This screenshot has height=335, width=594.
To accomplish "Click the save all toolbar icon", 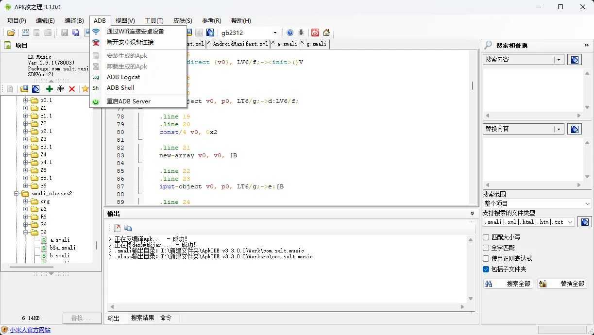I will [76, 33].
